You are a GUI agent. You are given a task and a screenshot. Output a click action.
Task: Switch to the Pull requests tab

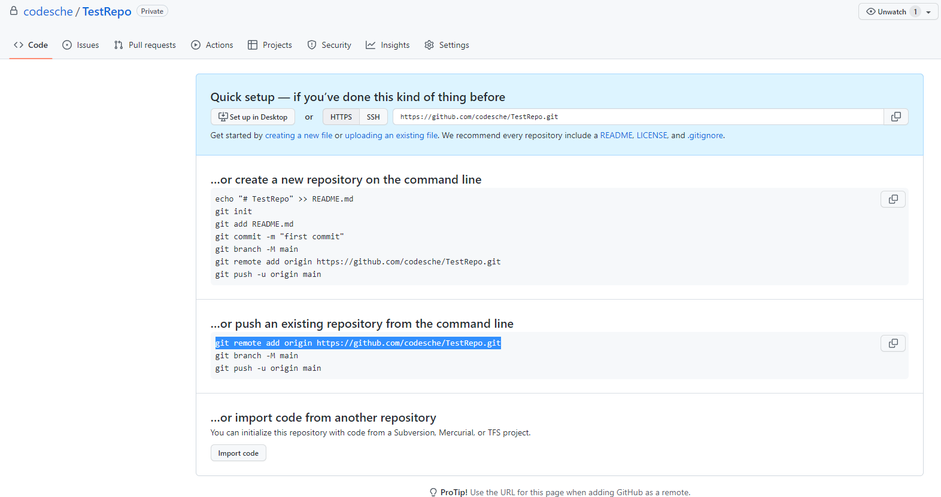[145, 45]
